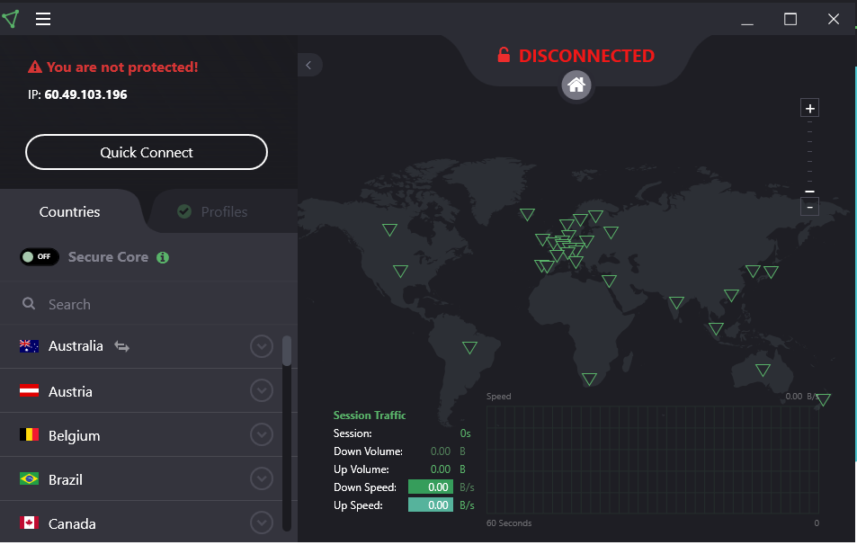Zoom in the map with plus button

(x=809, y=108)
